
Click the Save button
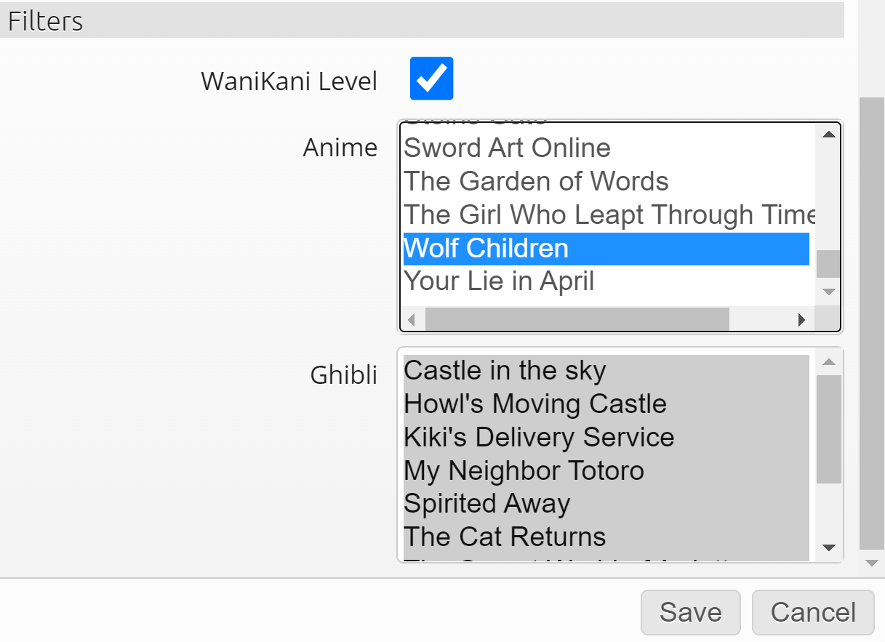690,612
